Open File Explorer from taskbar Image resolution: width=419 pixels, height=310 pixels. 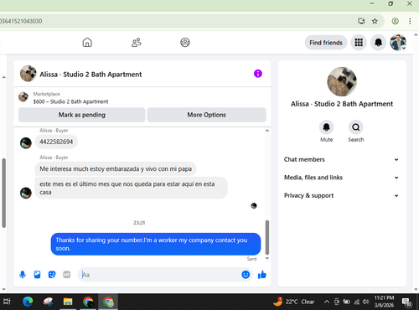coord(68,302)
